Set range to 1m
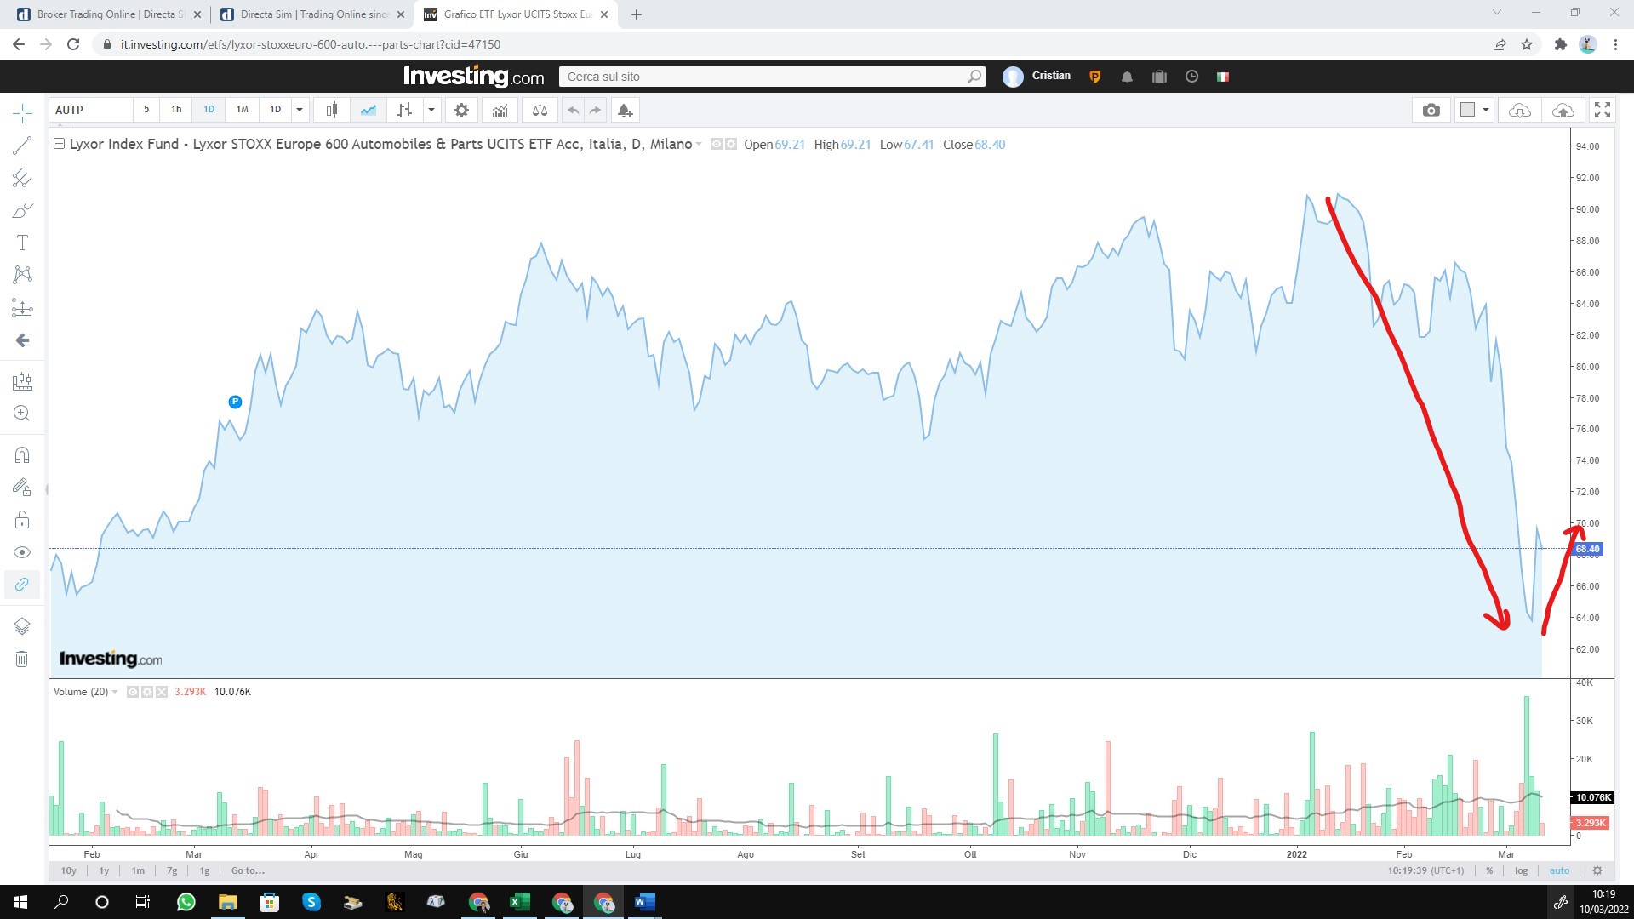Image resolution: width=1634 pixels, height=919 pixels. point(138,870)
